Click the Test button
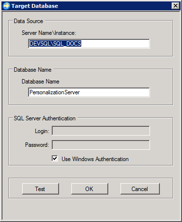This screenshot has width=182, height=222. tap(40, 189)
